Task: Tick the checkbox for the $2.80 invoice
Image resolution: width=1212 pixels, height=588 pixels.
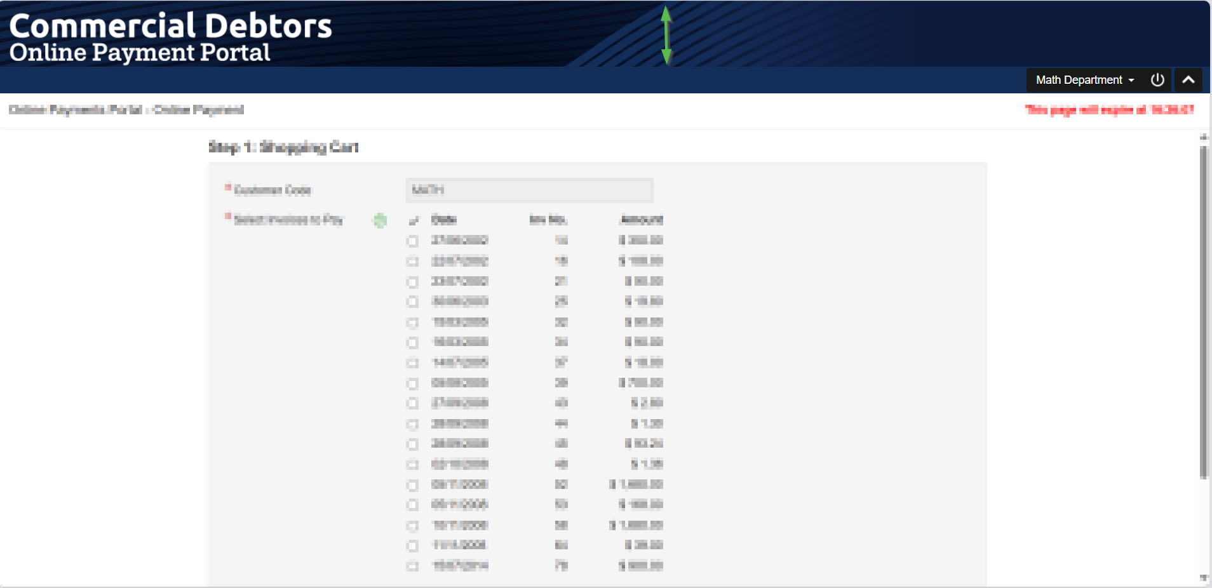Action: coord(413,404)
